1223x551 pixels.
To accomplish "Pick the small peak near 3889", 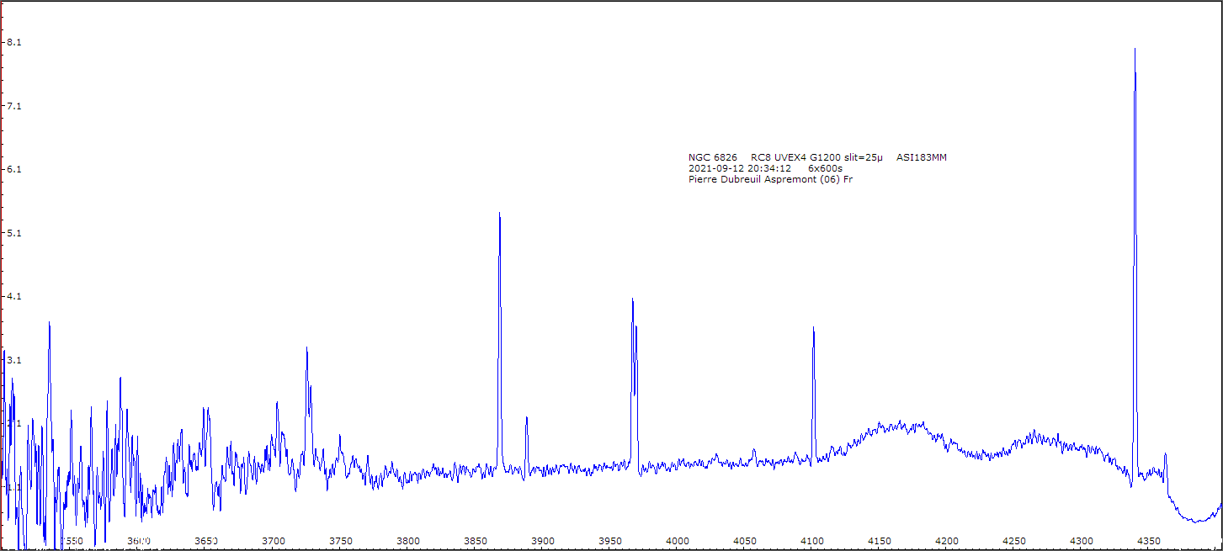I will (526, 420).
